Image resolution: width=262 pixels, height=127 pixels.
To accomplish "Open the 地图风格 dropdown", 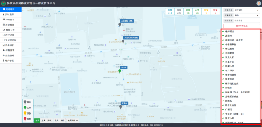I will (x=72, y=121).
